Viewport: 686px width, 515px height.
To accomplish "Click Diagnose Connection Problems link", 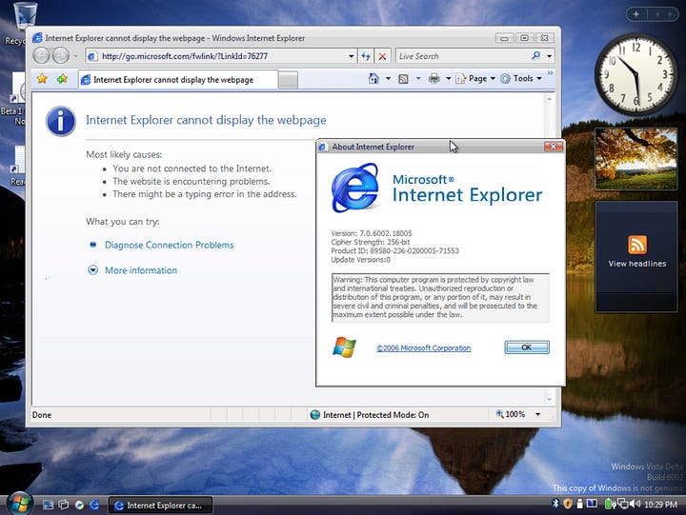I will (169, 245).
